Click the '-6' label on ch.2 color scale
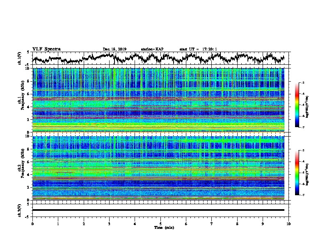 tap(302, 184)
